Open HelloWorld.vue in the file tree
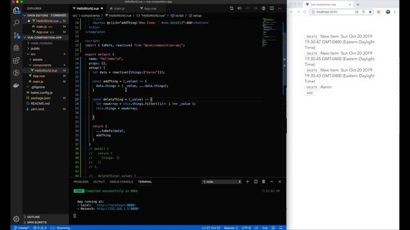This screenshot has width=410, height=230. [45, 70]
